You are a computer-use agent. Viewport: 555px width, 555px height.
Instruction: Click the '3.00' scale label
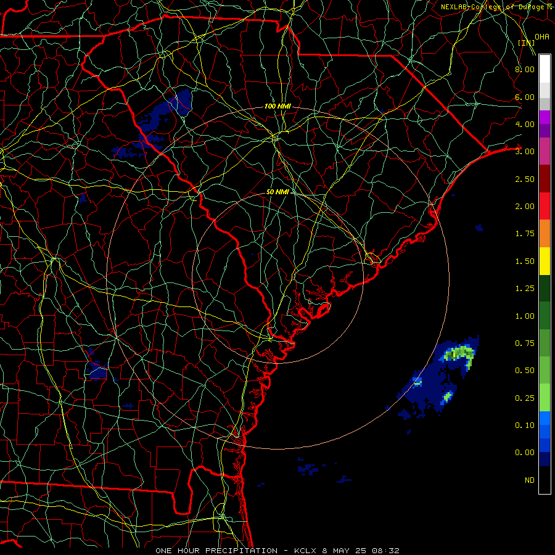point(525,152)
